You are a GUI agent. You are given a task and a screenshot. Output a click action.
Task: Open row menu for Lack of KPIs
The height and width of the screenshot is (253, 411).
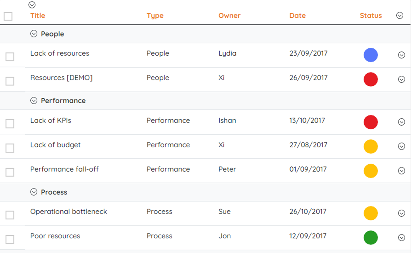[x=401, y=122]
